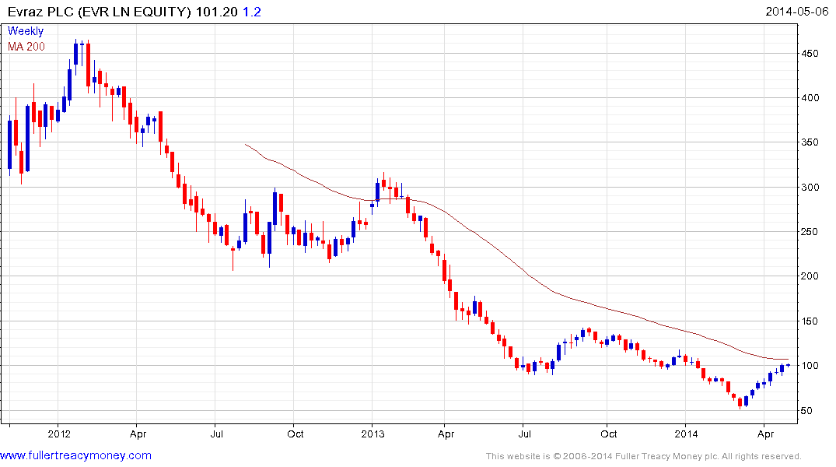Click the chart date 2014-05-06

click(796, 11)
